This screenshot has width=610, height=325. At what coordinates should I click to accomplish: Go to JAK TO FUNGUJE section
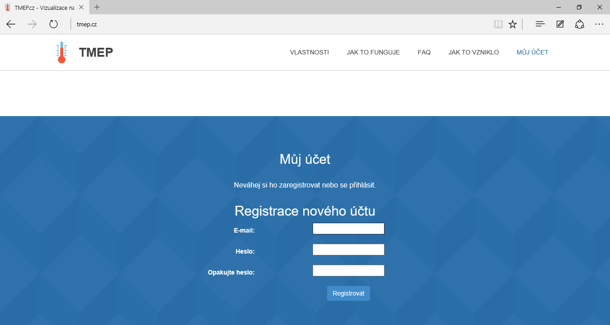click(x=373, y=52)
